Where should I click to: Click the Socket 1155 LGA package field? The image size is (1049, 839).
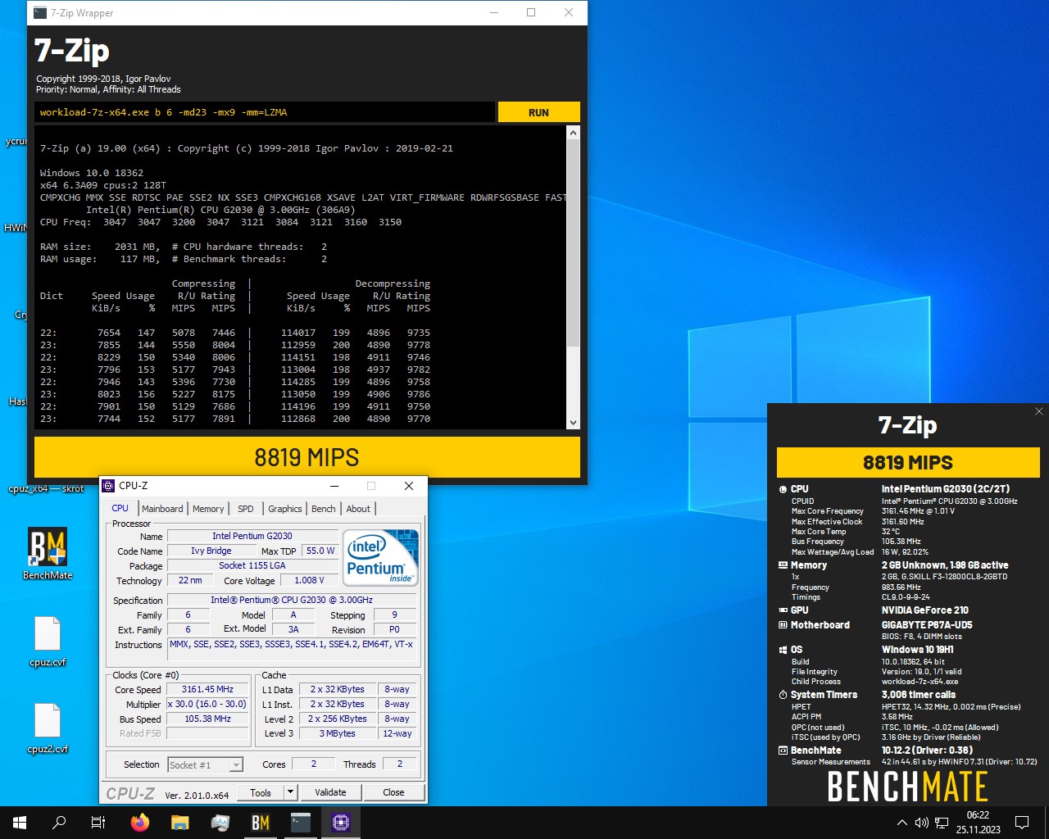tap(252, 565)
